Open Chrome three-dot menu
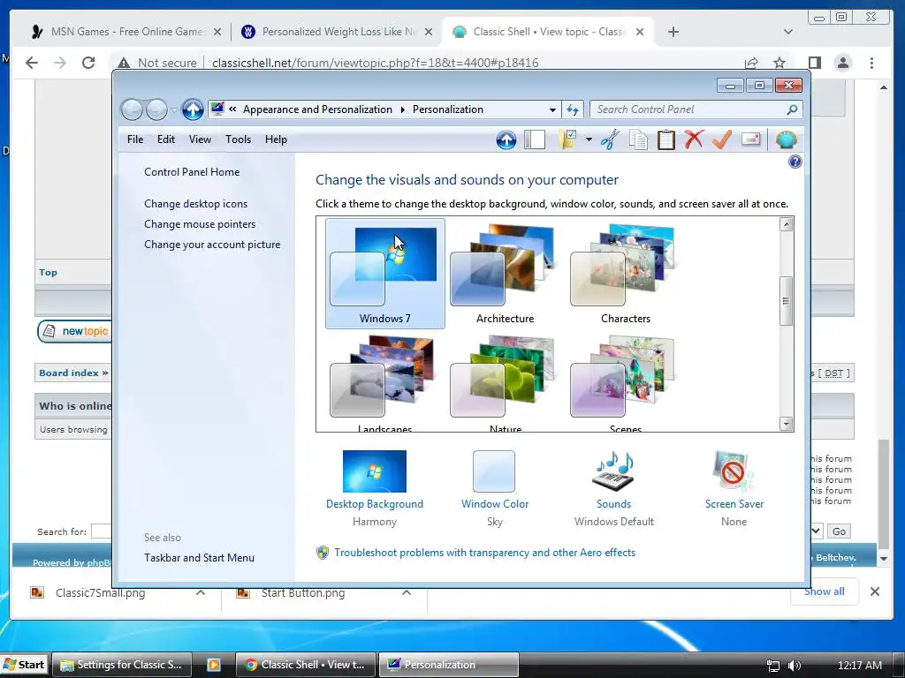Image resolution: width=905 pixels, height=678 pixels. point(871,63)
